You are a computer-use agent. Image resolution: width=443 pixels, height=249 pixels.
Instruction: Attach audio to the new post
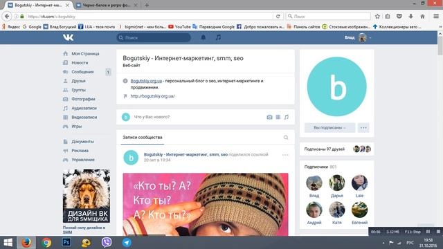click(286, 117)
